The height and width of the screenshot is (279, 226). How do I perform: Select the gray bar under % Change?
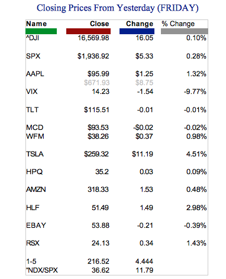185,31
